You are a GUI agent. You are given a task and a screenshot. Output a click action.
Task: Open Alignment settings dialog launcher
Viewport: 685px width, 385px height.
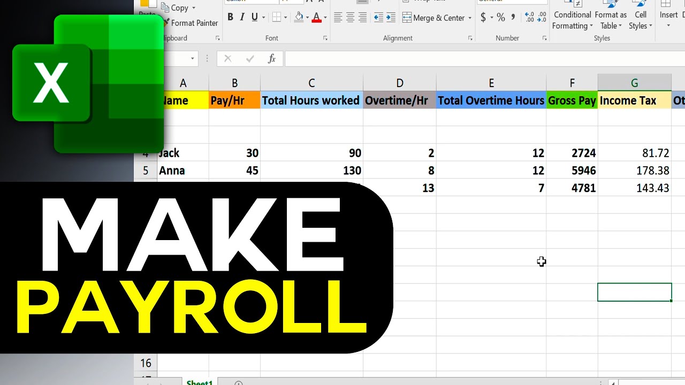(x=470, y=38)
